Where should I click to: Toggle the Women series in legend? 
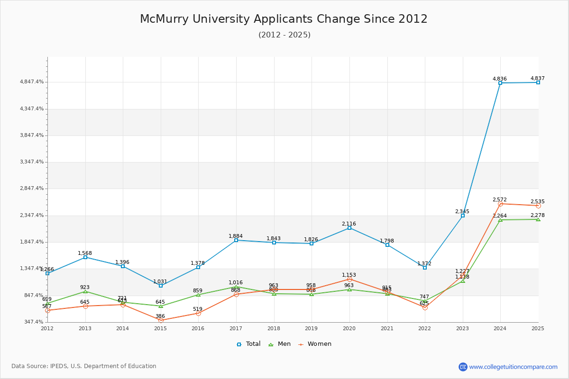tap(315, 344)
